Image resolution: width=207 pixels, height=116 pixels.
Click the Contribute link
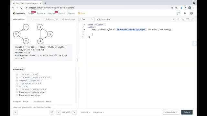(x=98, y=112)
